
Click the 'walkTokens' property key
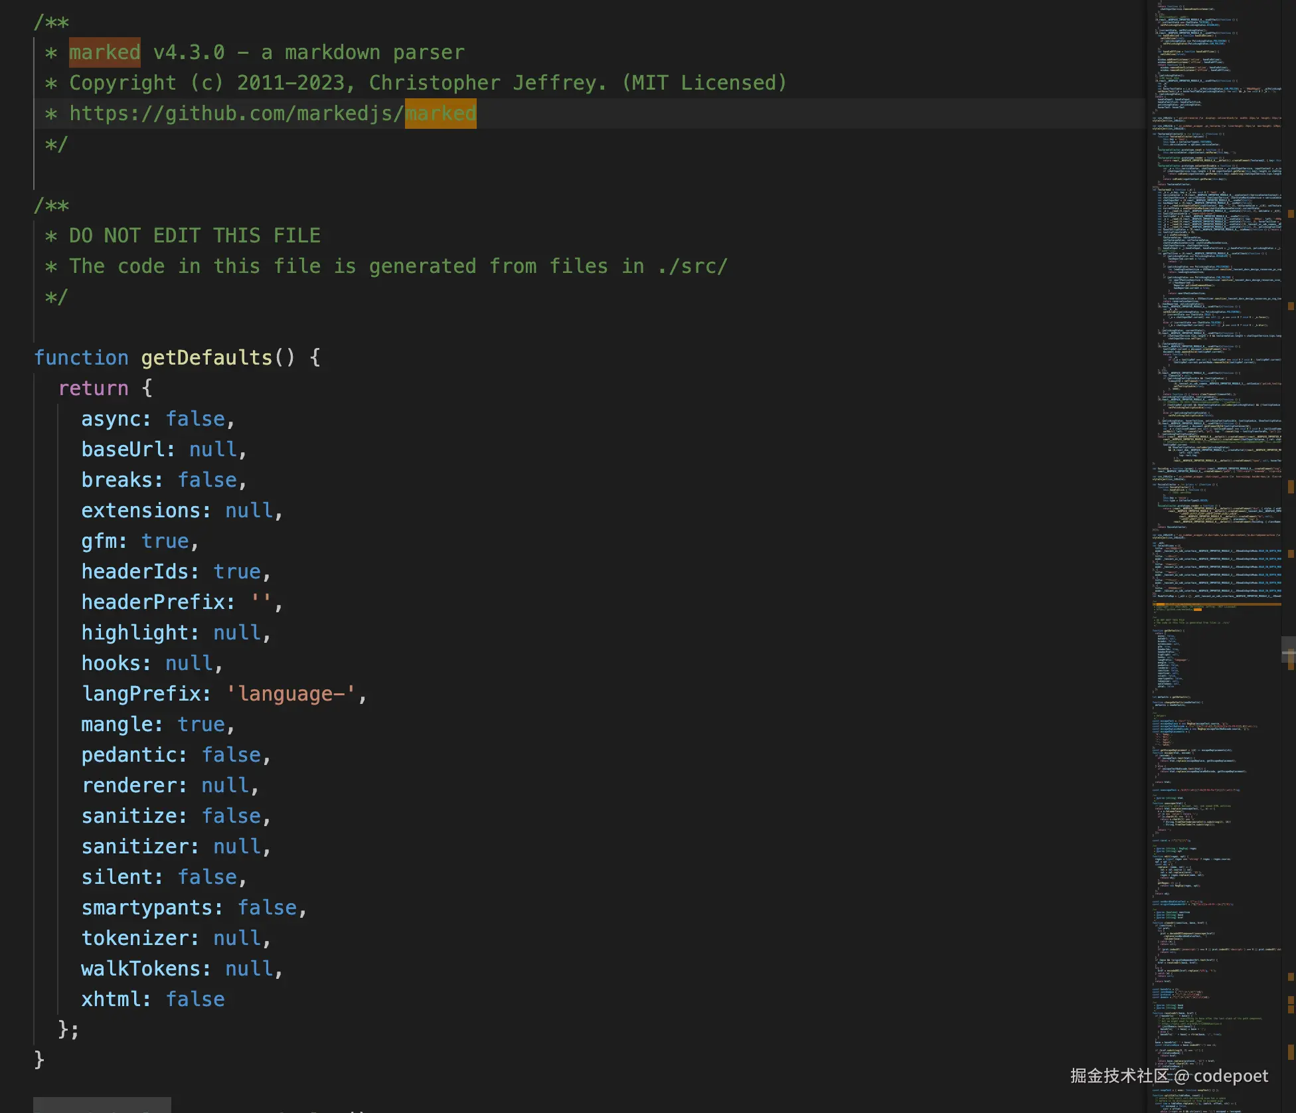pos(140,969)
